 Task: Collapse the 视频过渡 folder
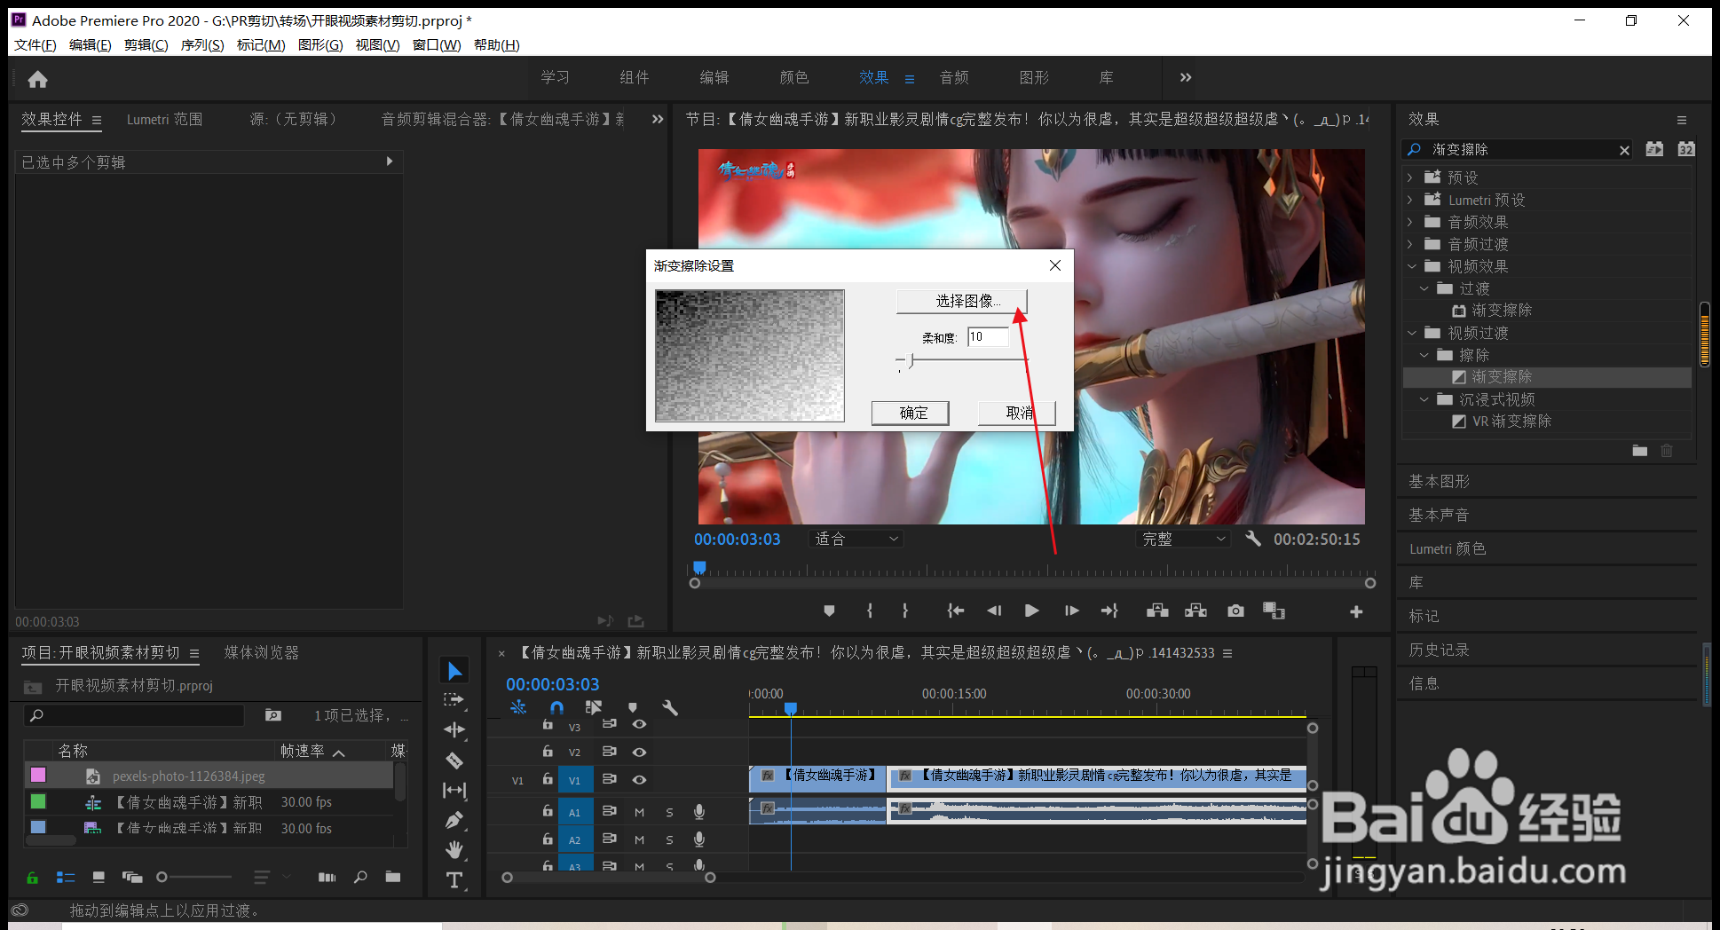(1411, 333)
